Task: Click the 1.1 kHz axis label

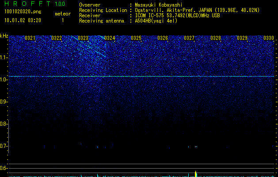Action: (x=4, y=58)
